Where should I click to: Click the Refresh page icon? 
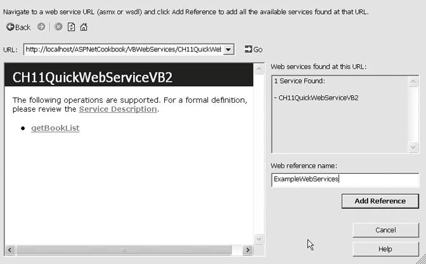point(71,27)
